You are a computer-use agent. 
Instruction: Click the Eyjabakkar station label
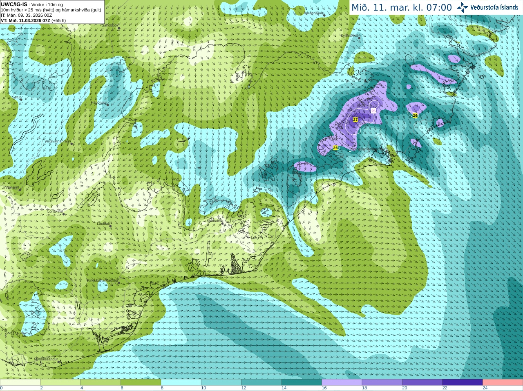pyautogui.click(x=350, y=36)
